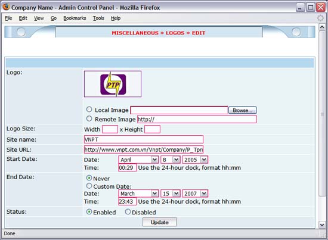Open the Edit menu
This screenshot has height=240, width=328.
point(23,18)
